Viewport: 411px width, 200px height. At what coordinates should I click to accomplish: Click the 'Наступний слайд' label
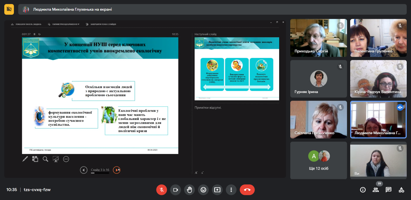pyautogui.click(x=205, y=34)
